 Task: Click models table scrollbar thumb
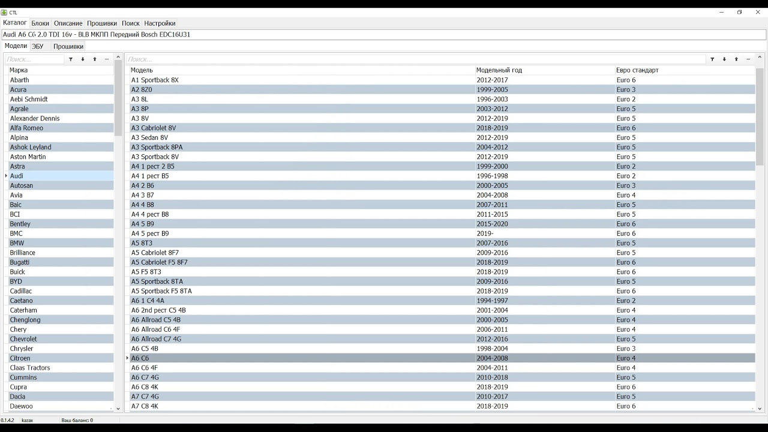pos(760,116)
